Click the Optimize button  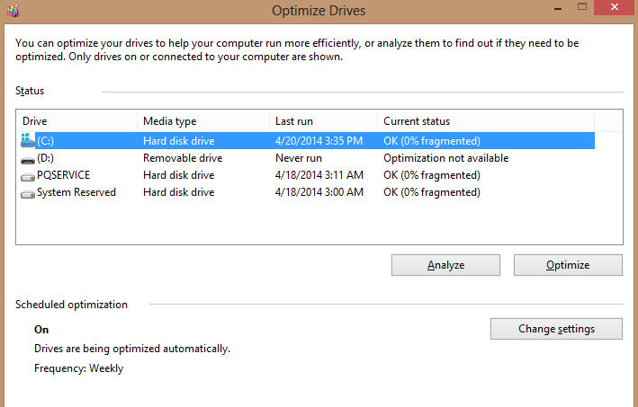(568, 265)
